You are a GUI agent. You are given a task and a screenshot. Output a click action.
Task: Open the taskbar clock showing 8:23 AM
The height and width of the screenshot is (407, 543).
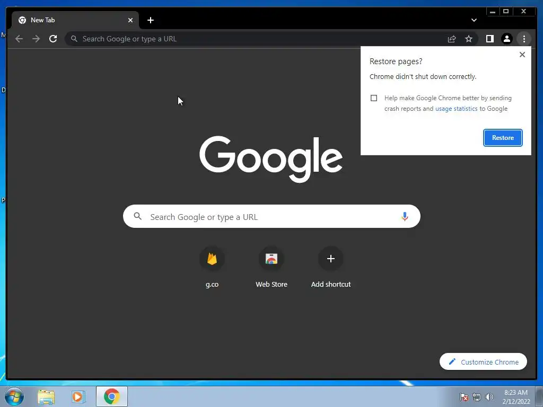point(516,396)
